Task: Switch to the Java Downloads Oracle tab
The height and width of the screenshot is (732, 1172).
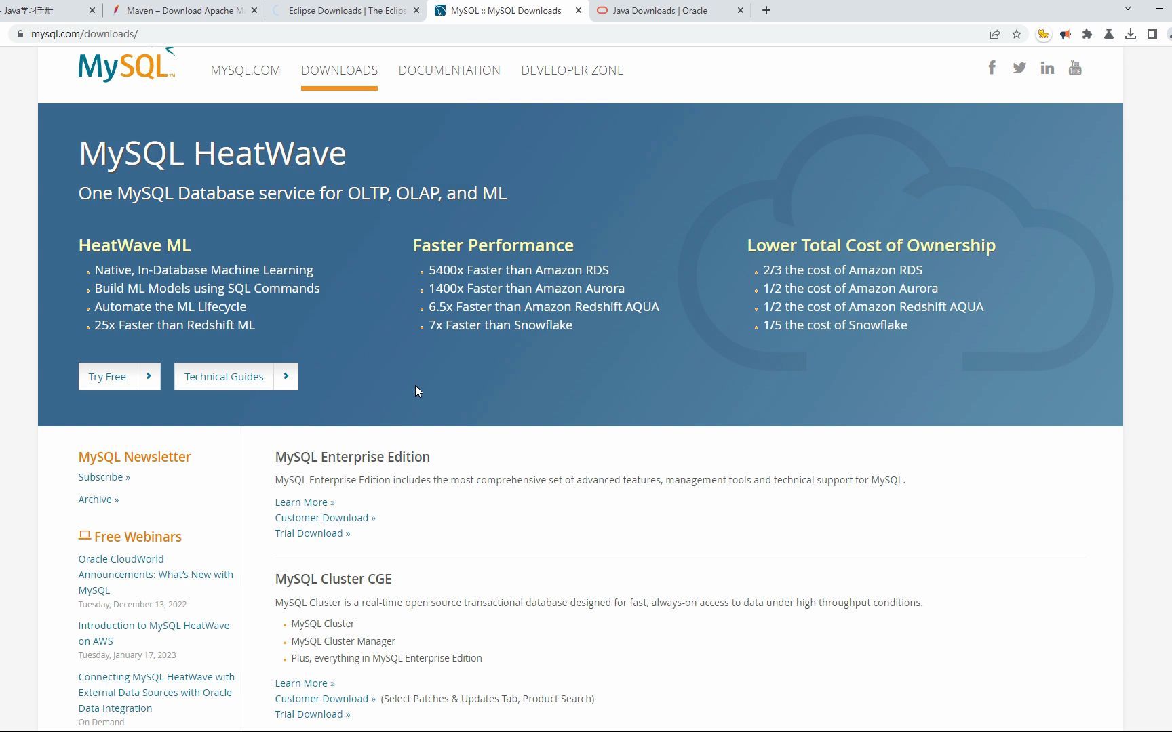Action: point(659,10)
